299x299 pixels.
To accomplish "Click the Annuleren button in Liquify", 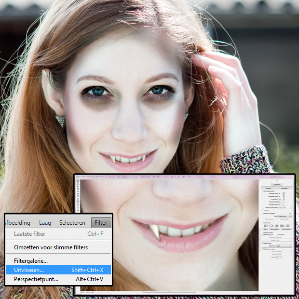I will [277, 184].
